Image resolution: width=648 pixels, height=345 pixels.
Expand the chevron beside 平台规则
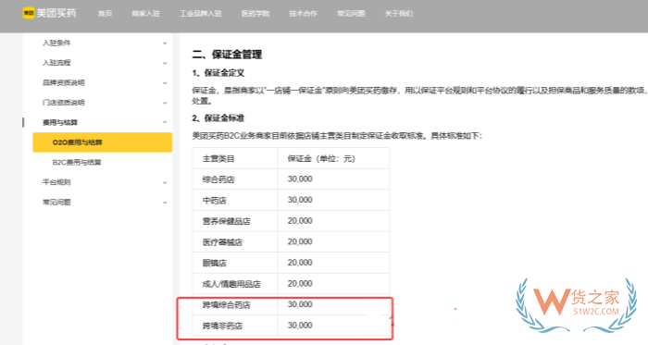[x=165, y=182]
